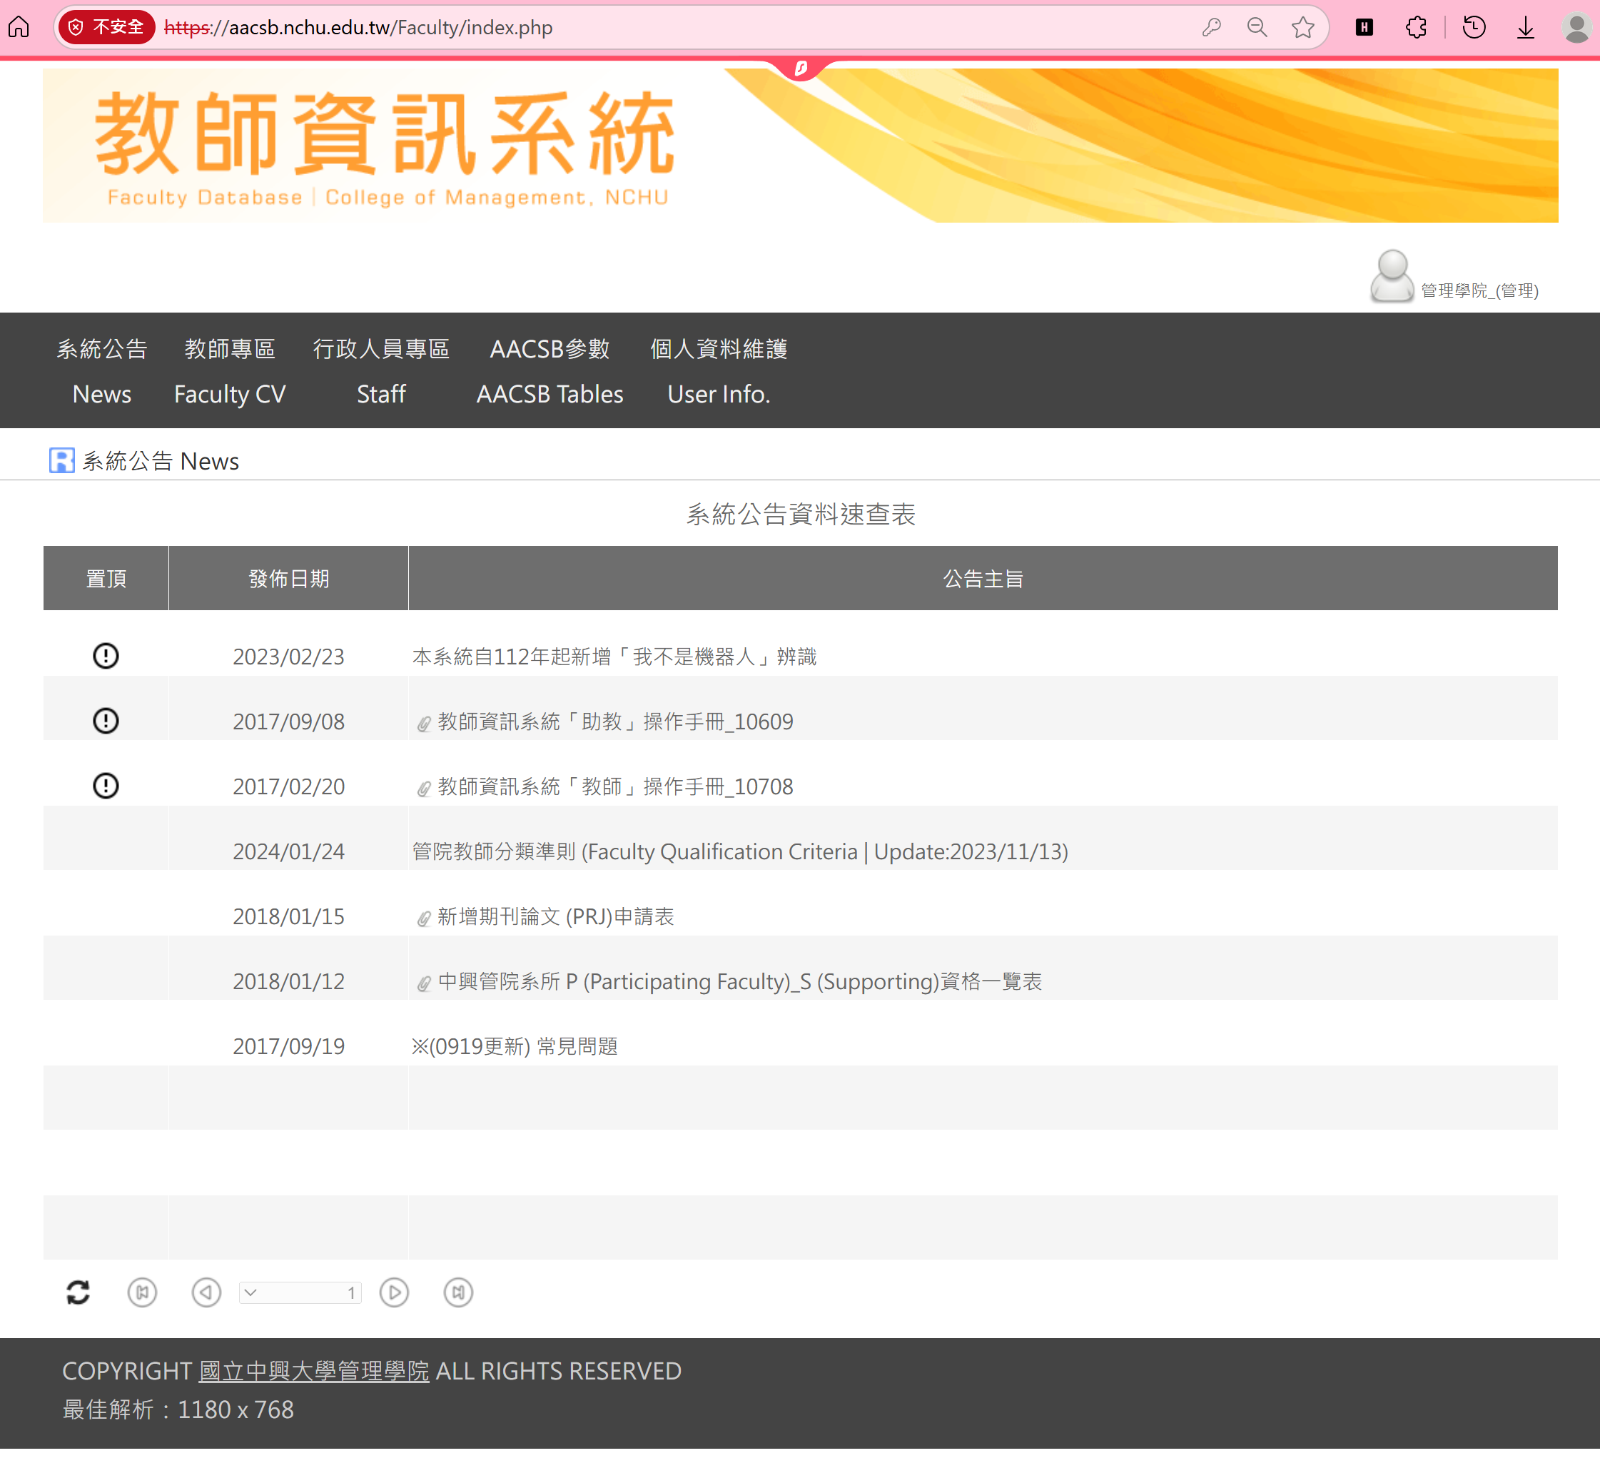This screenshot has width=1600, height=1463.
Task: Open the 不安全 site security badge
Action: [106, 28]
